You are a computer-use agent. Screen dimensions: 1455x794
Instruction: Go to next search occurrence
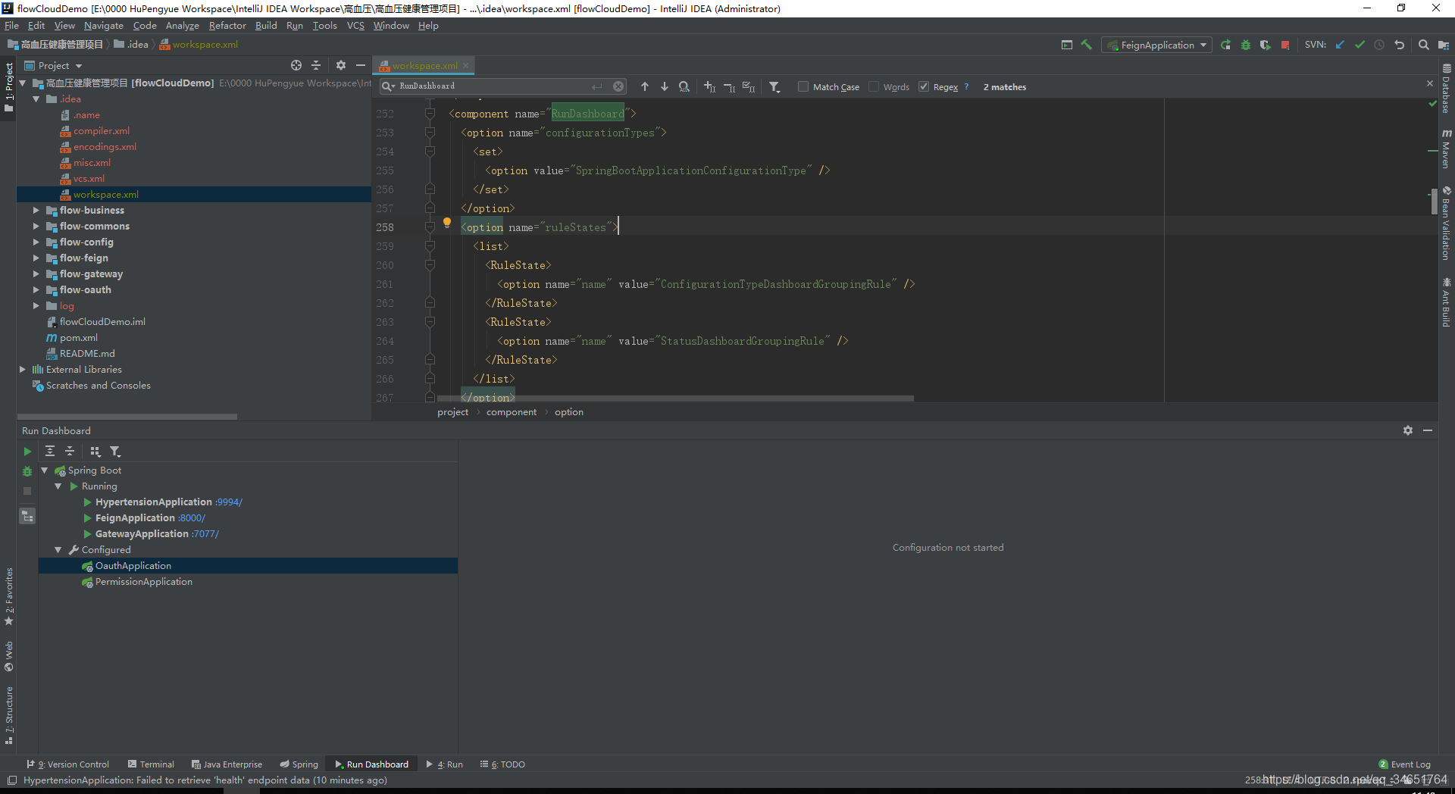click(665, 86)
